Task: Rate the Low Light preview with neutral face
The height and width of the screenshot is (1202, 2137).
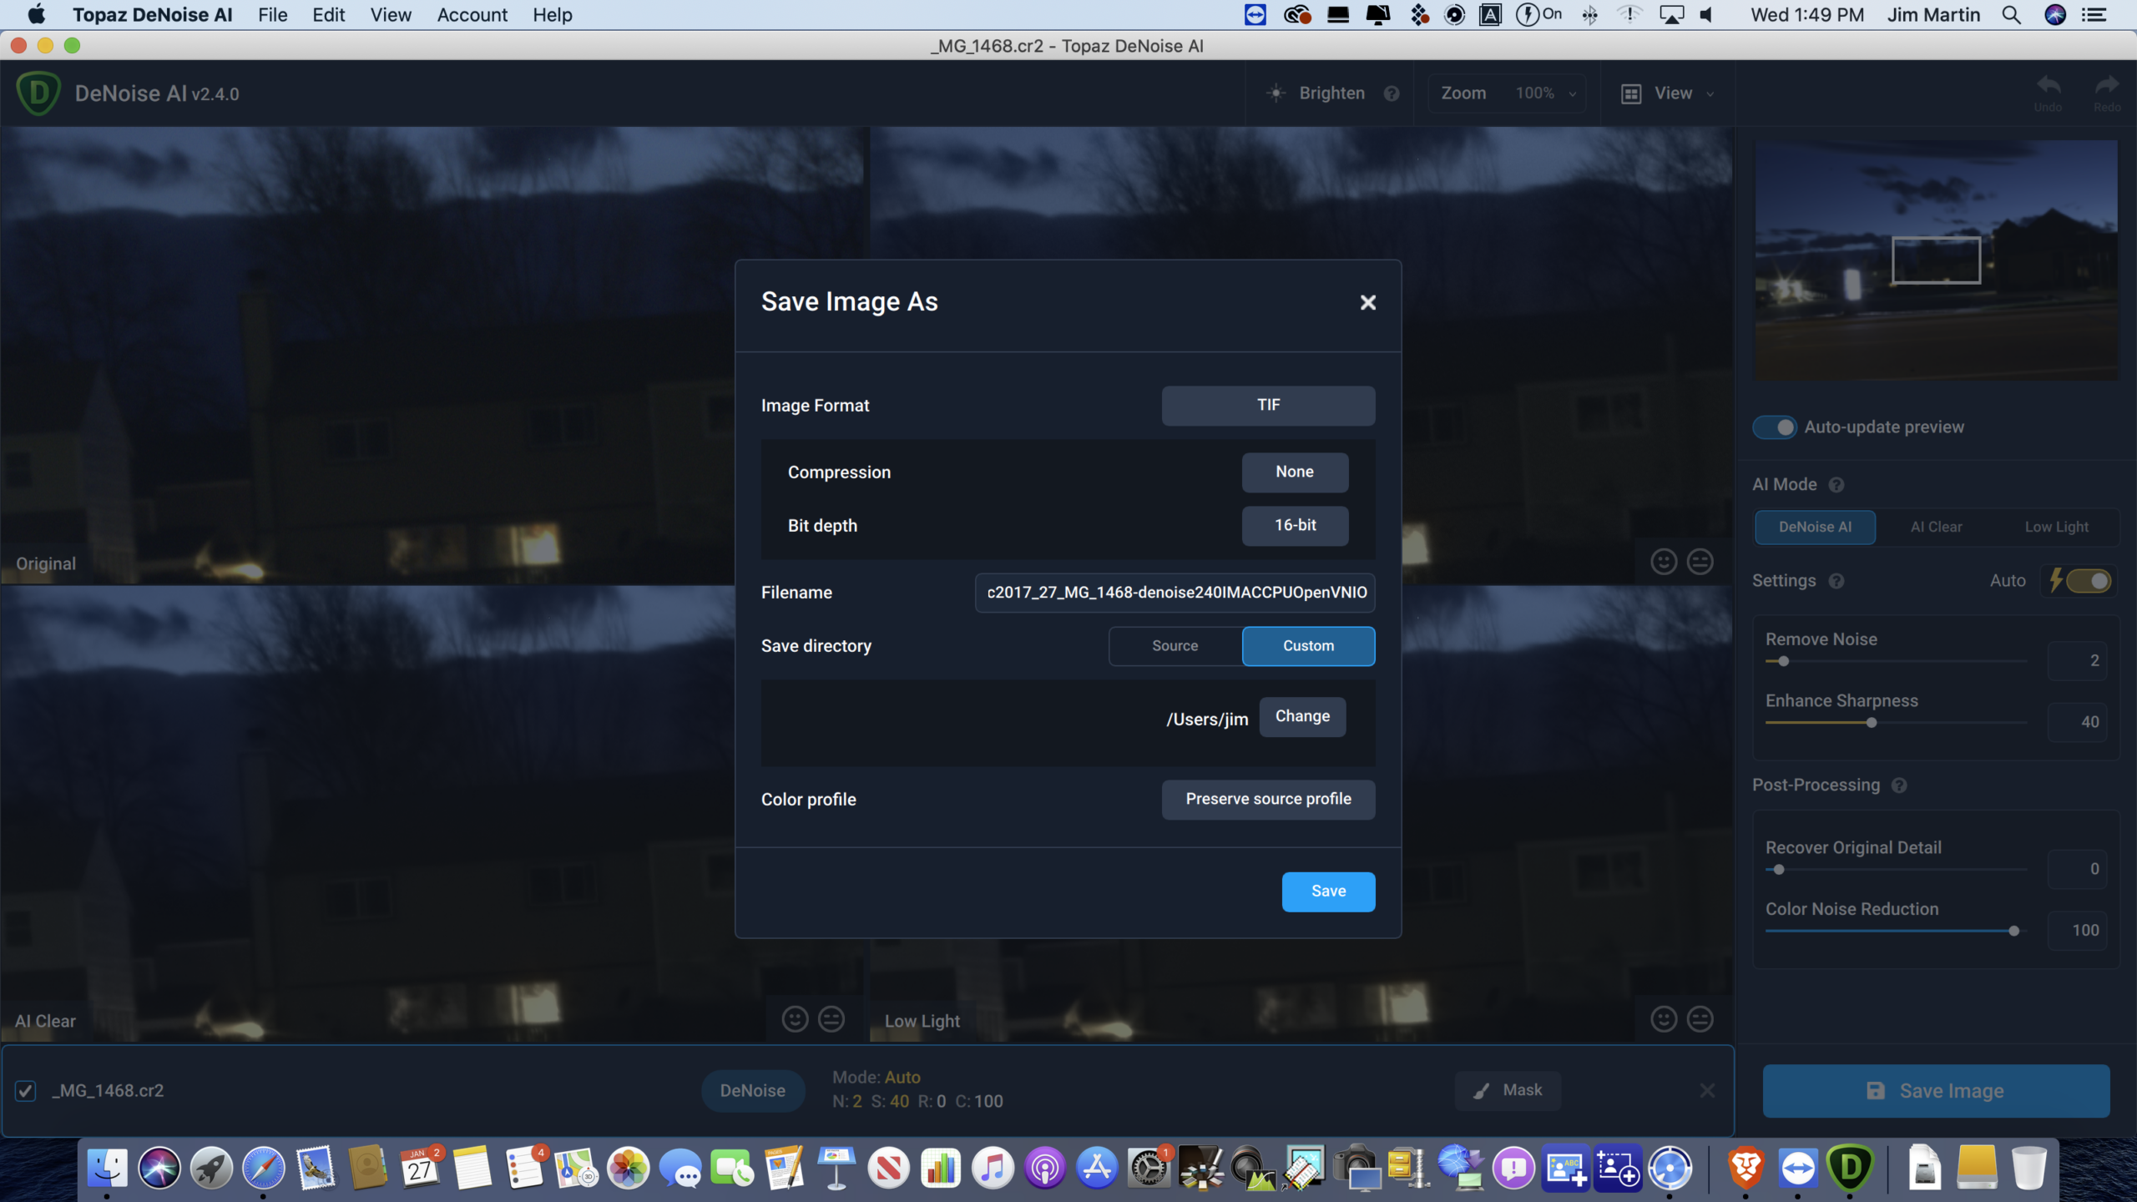Action: pos(1700,1019)
